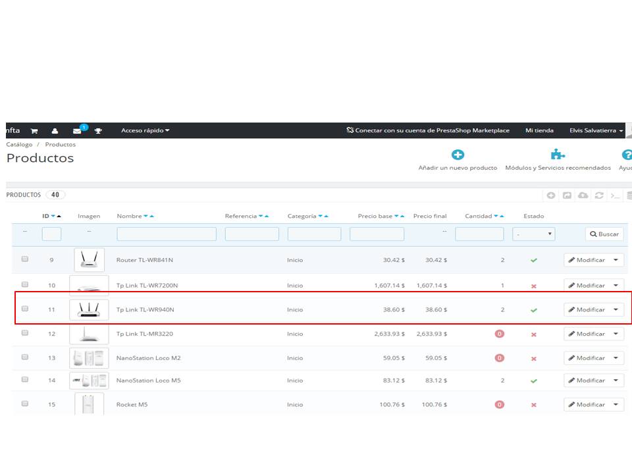
Task: Click the ID filter input field
Action: click(x=51, y=234)
